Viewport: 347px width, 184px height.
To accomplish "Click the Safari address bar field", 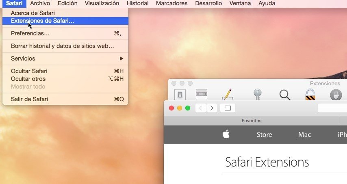I will point(332,108).
